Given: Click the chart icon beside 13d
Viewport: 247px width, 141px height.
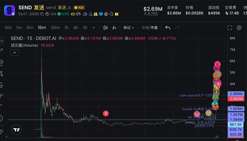Looking at the screenshot, I should [47, 14].
